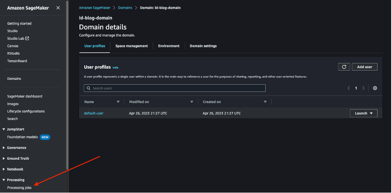The height and width of the screenshot is (193, 392).
Task: Go to Domains breadcrumb link
Action: pos(125,8)
